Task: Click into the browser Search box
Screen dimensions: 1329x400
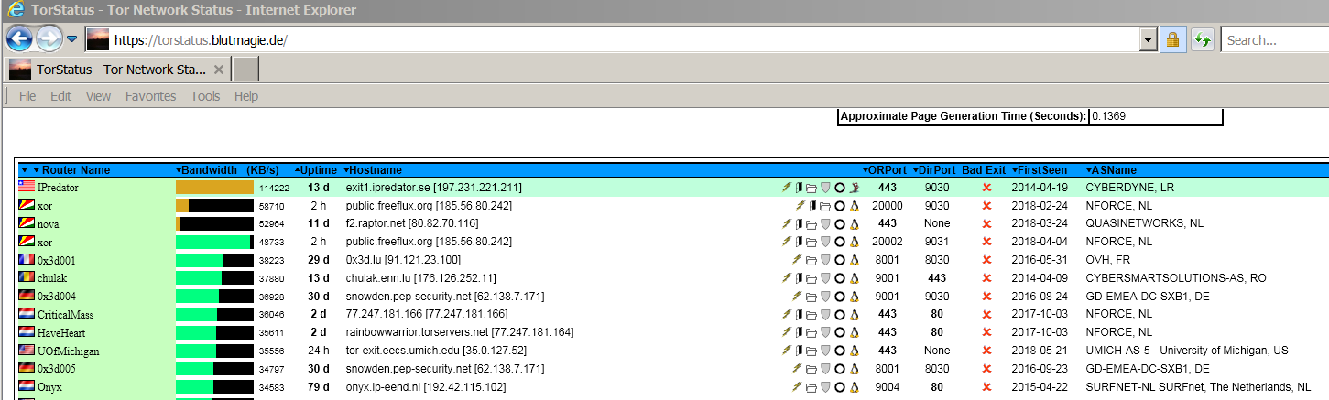Action: pos(1273,40)
